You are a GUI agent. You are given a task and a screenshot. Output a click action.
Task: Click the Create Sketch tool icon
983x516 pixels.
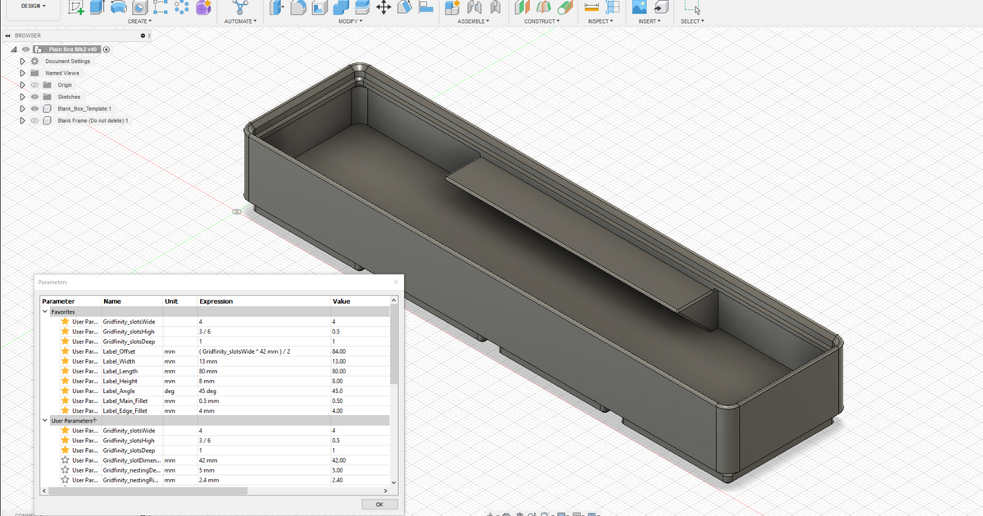click(x=76, y=7)
